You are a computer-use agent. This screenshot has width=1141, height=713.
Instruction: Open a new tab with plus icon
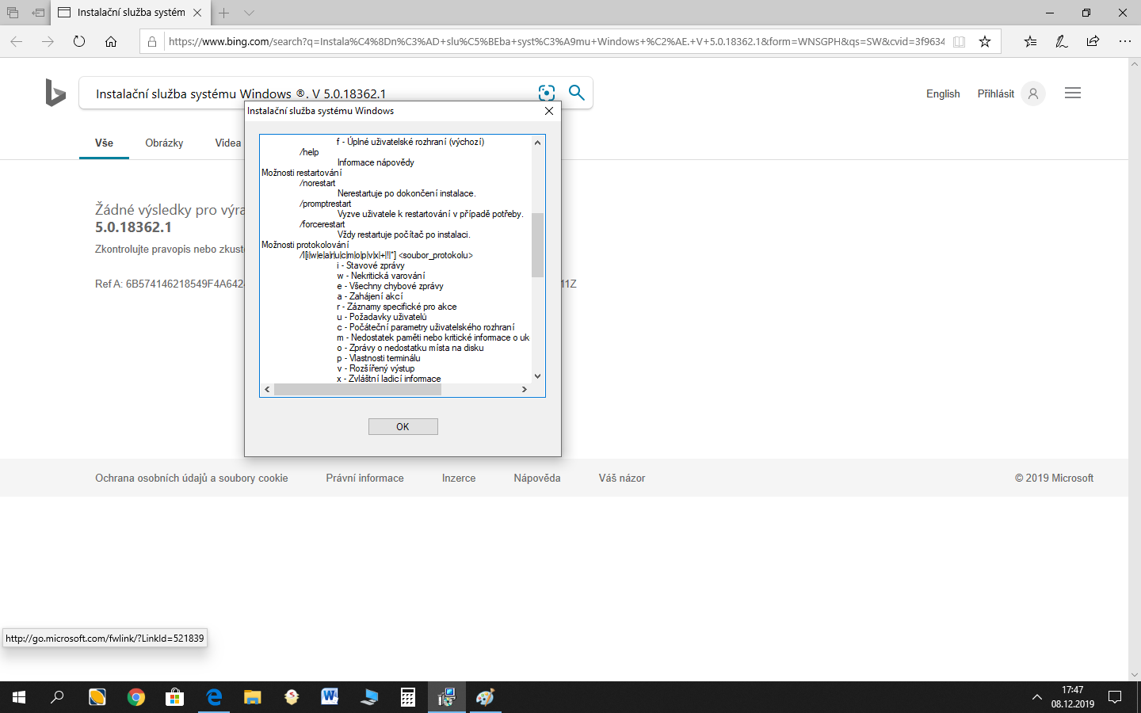224,13
